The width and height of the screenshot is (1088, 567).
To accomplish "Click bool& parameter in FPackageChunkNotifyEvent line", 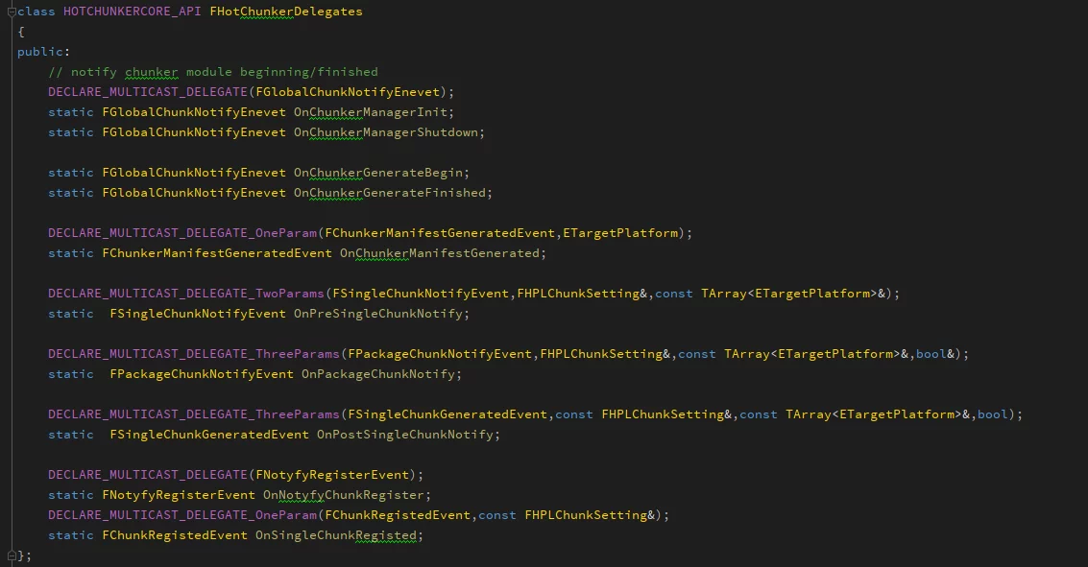I will tap(935, 353).
